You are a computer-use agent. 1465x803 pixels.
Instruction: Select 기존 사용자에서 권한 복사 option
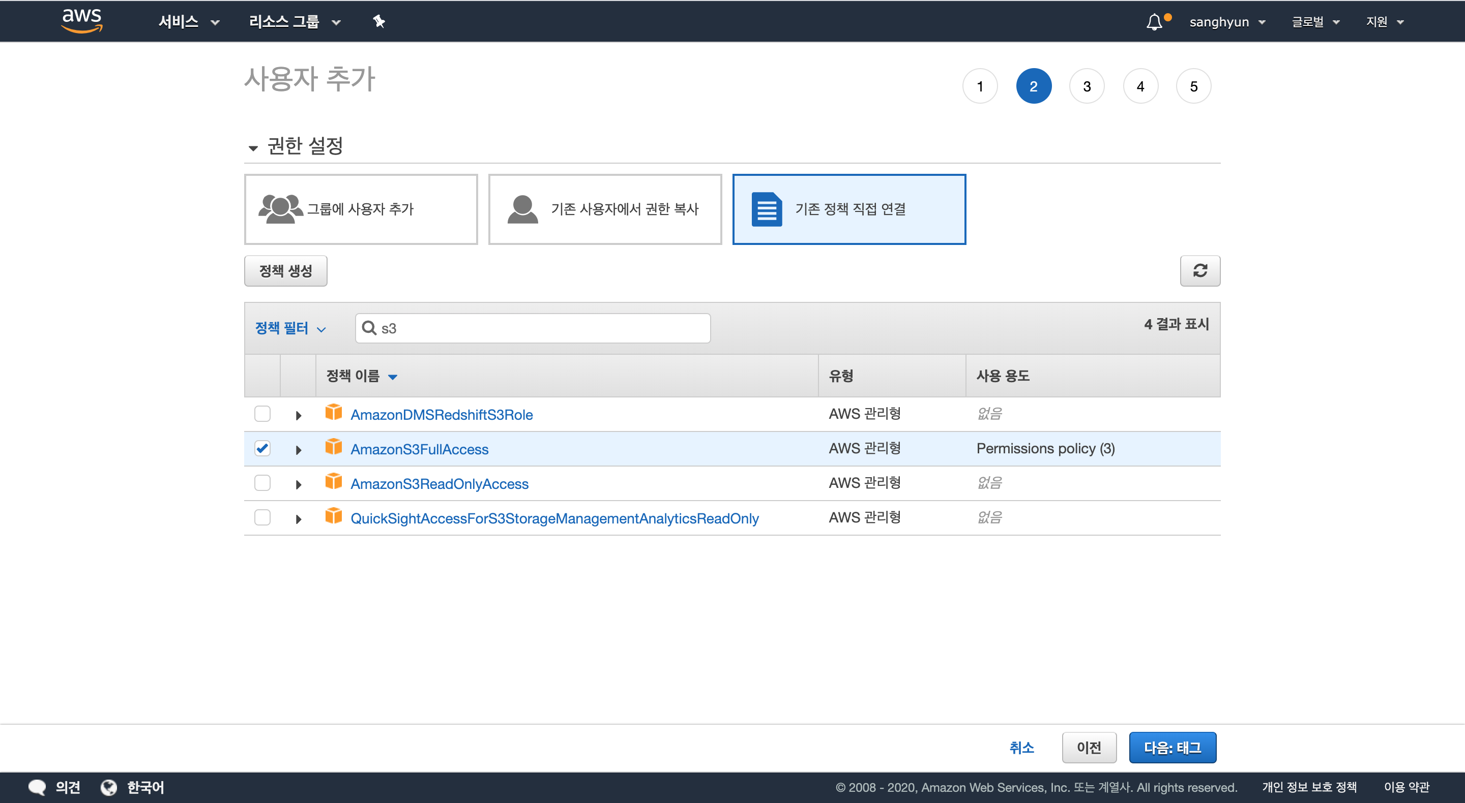(604, 209)
